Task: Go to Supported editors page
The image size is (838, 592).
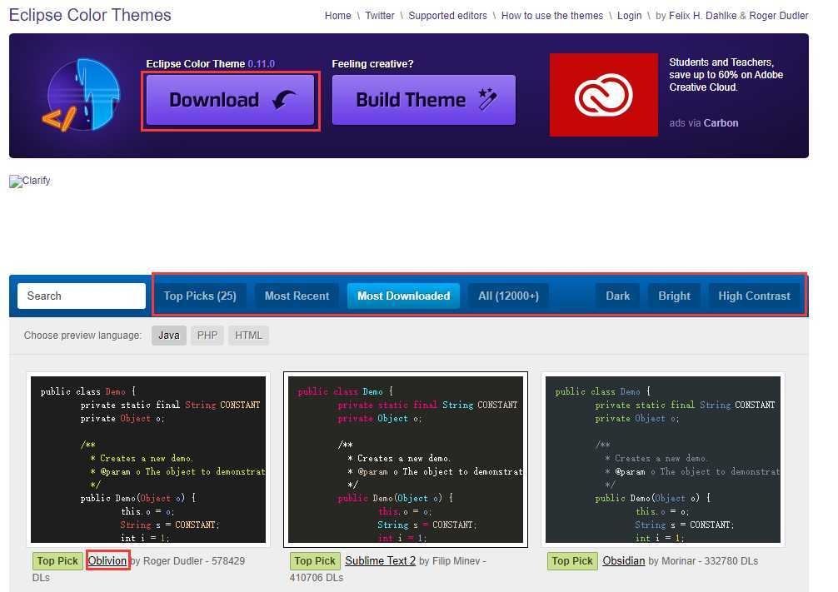Action: tap(448, 16)
